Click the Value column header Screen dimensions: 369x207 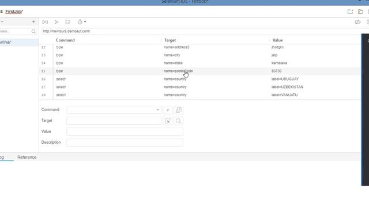click(277, 40)
